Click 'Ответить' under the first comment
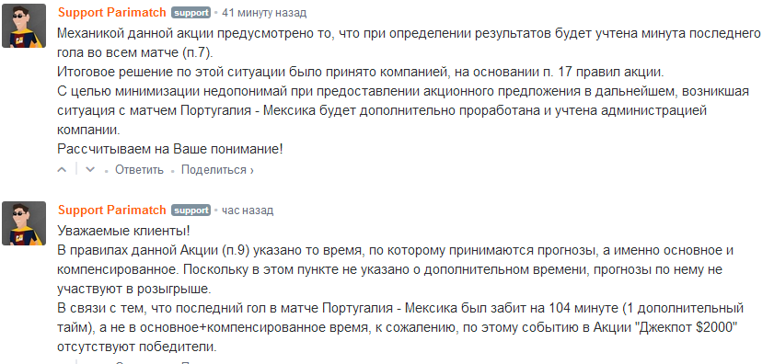The height and width of the screenshot is (364, 774). pos(139,170)
